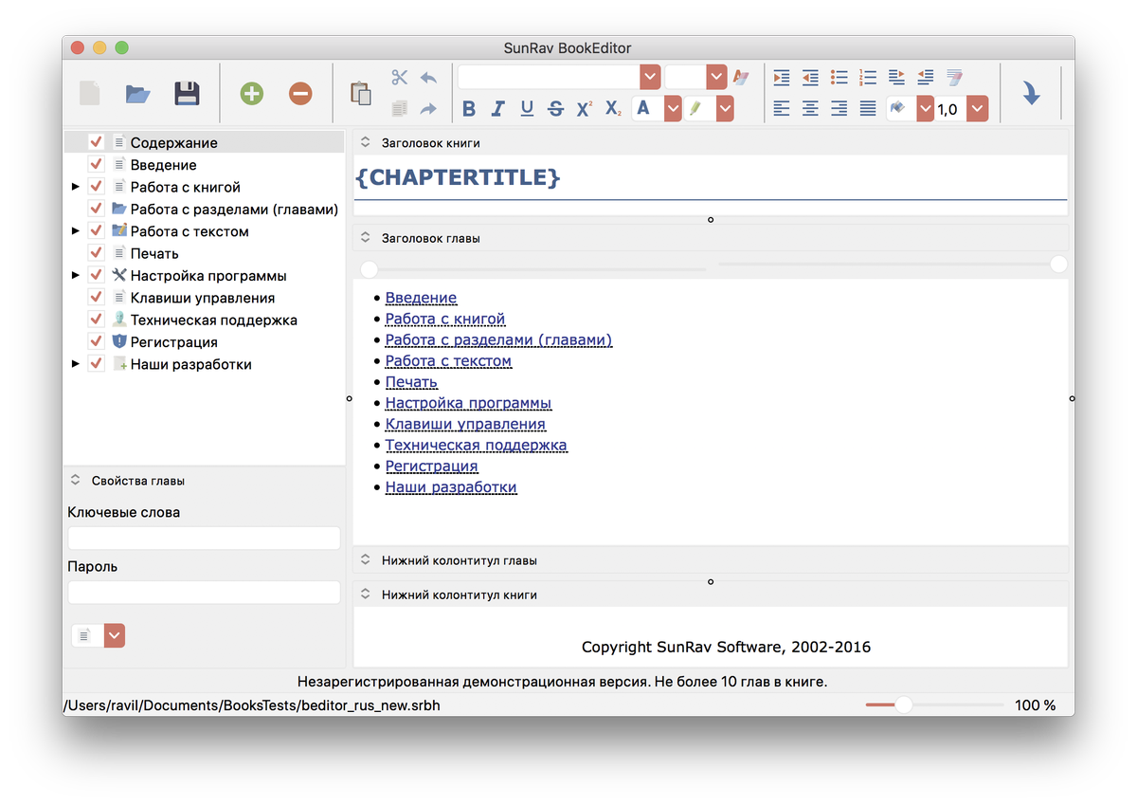Expand the Работа с книгой tree node
The height and width of the screenshot is (805, 1137).
(x=77, y=186)
